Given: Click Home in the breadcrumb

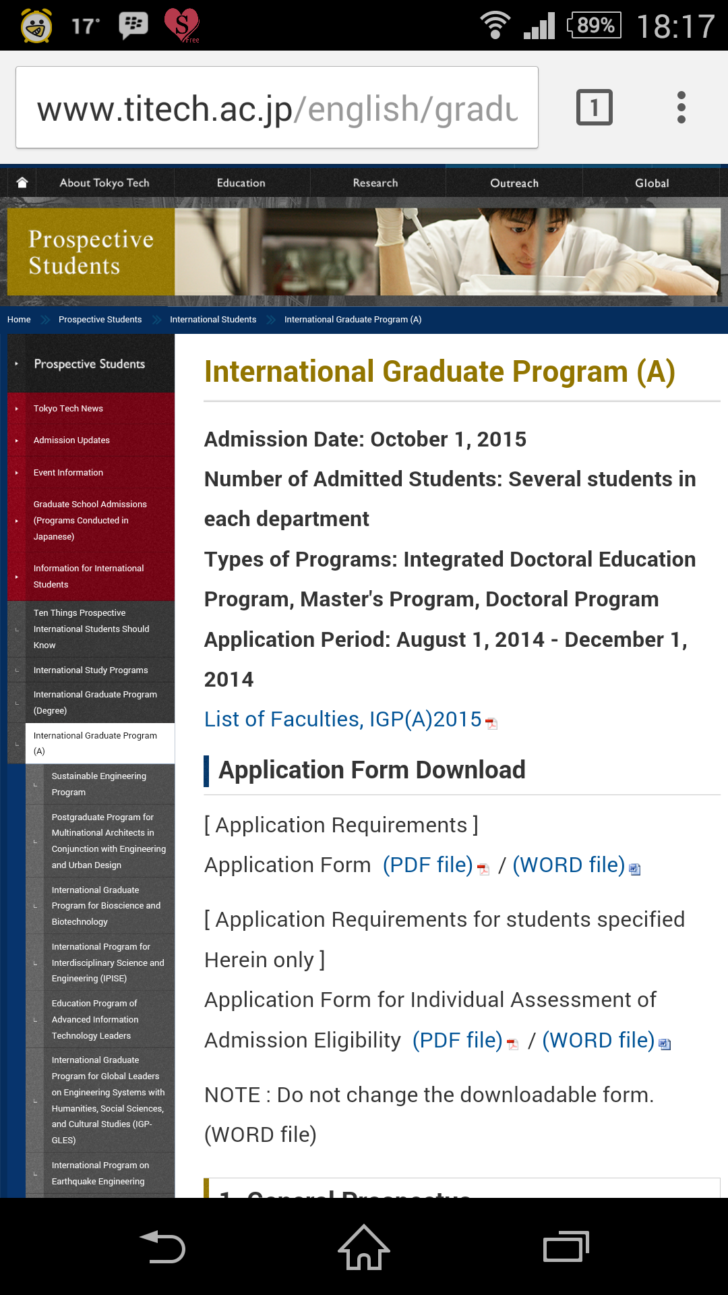Looking at the screenshot, I should [19, 320].
